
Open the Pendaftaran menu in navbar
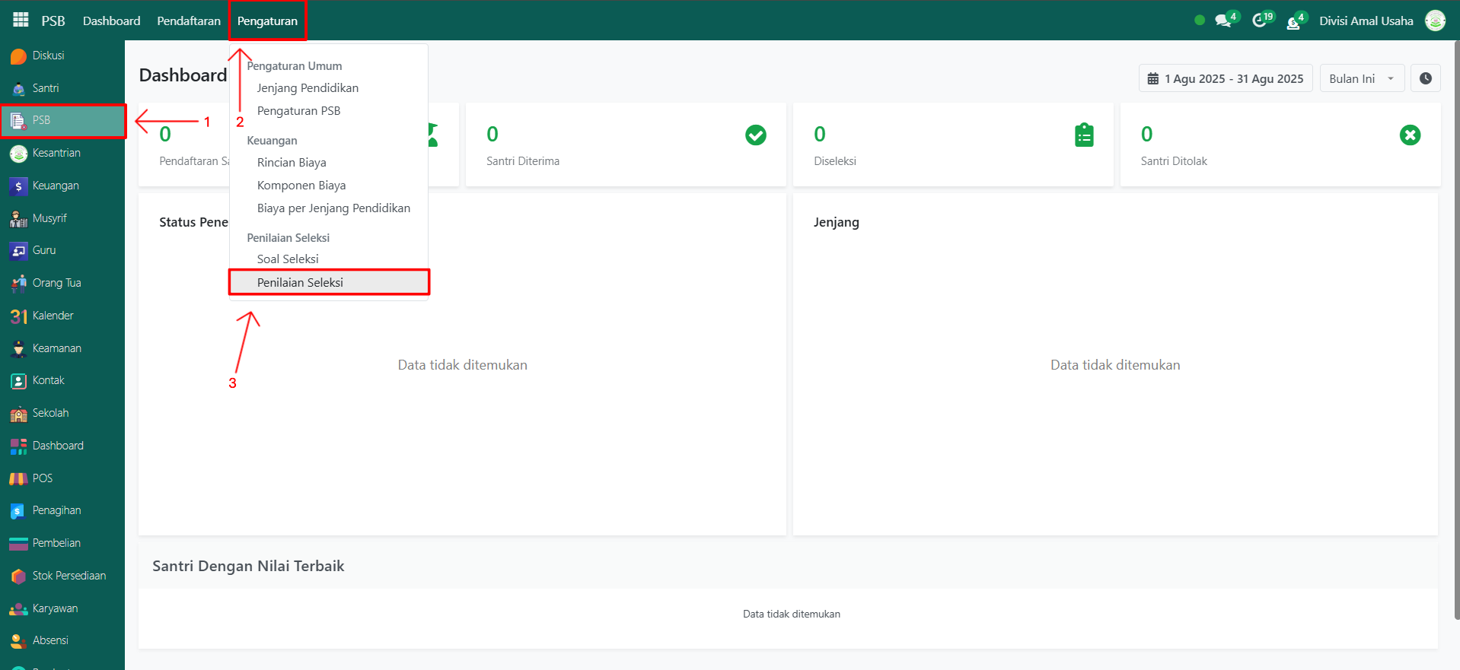[189, 21]
